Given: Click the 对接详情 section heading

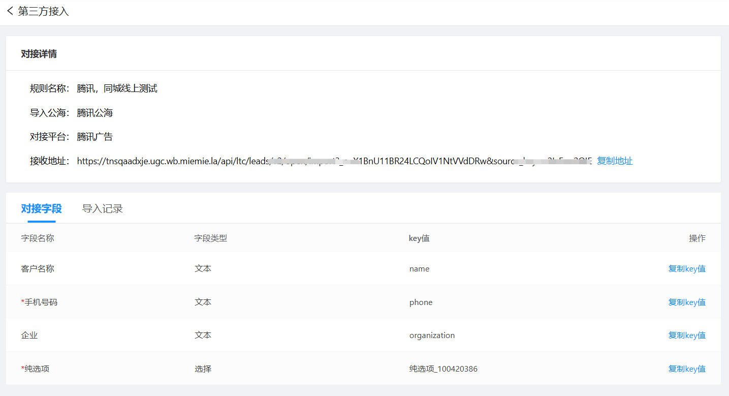Looking at the screenshot, I should click(x=39, y=54).
